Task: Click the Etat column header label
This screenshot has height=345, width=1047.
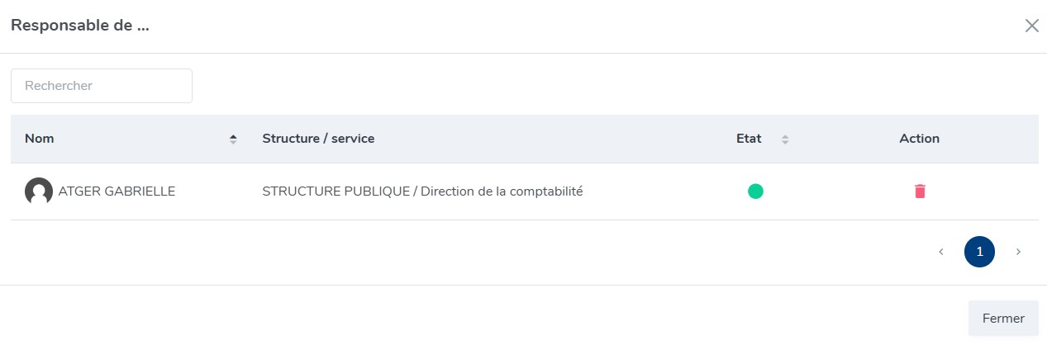Action: [749, 139]
